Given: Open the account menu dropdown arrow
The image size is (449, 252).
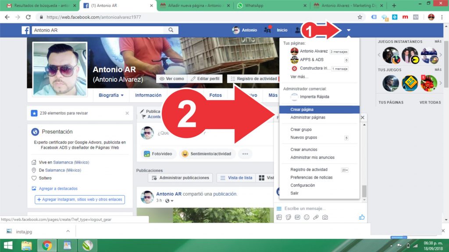Looking at the screenshot, I should click(349, 30).
